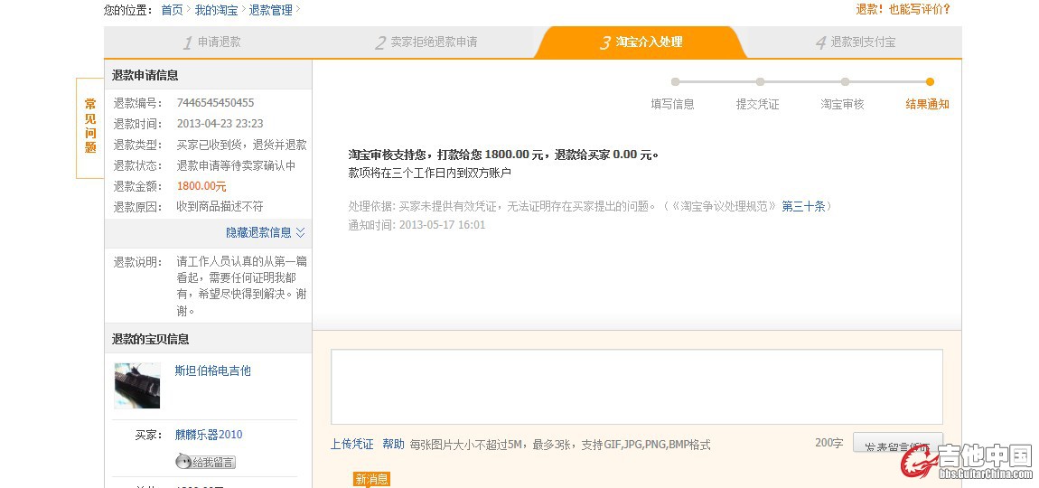Screen dimensions: 1039x488
Task: Collapse details via 隐藏退款信息
Action: tap(265, 233)
